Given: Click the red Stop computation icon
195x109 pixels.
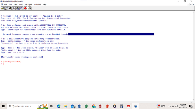Looking at the screenshot, I should (25, 8).
